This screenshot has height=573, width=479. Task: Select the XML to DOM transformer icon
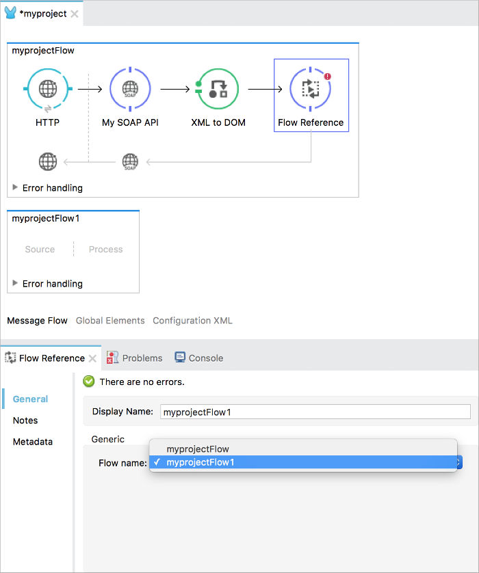[218, 90]
